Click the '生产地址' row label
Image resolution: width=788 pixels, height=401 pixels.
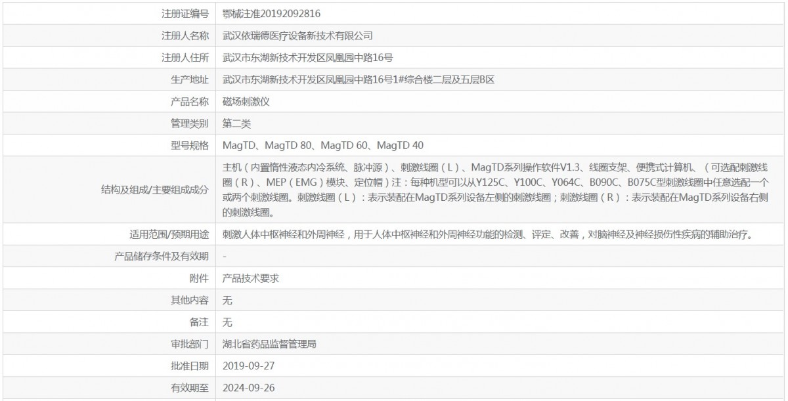point(190,79)
